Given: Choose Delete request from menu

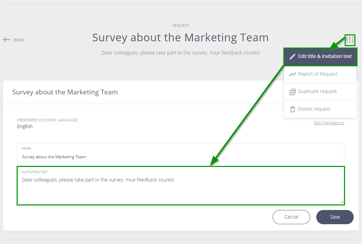Looking at the screenshot, I should pos(320,109).
